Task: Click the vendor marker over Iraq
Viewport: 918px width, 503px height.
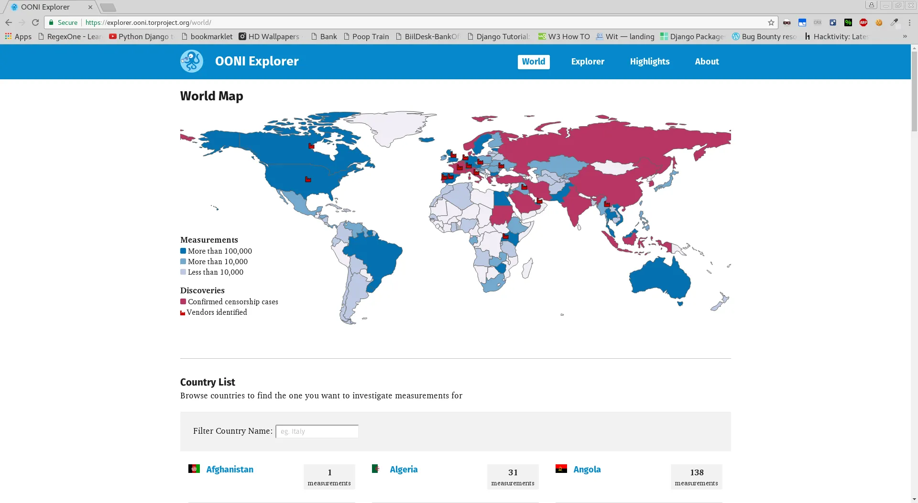Action: click(x=524, y=187)
